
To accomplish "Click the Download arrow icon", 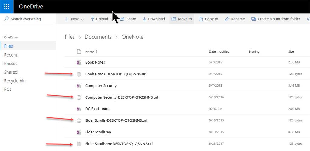I will (144, 19).
